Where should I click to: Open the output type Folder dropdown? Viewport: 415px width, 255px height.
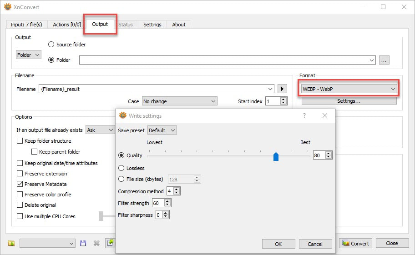(x=29, y=55)
